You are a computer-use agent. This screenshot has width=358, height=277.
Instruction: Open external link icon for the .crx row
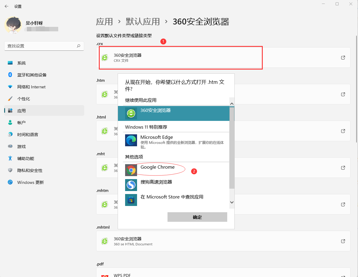point(343,58)
